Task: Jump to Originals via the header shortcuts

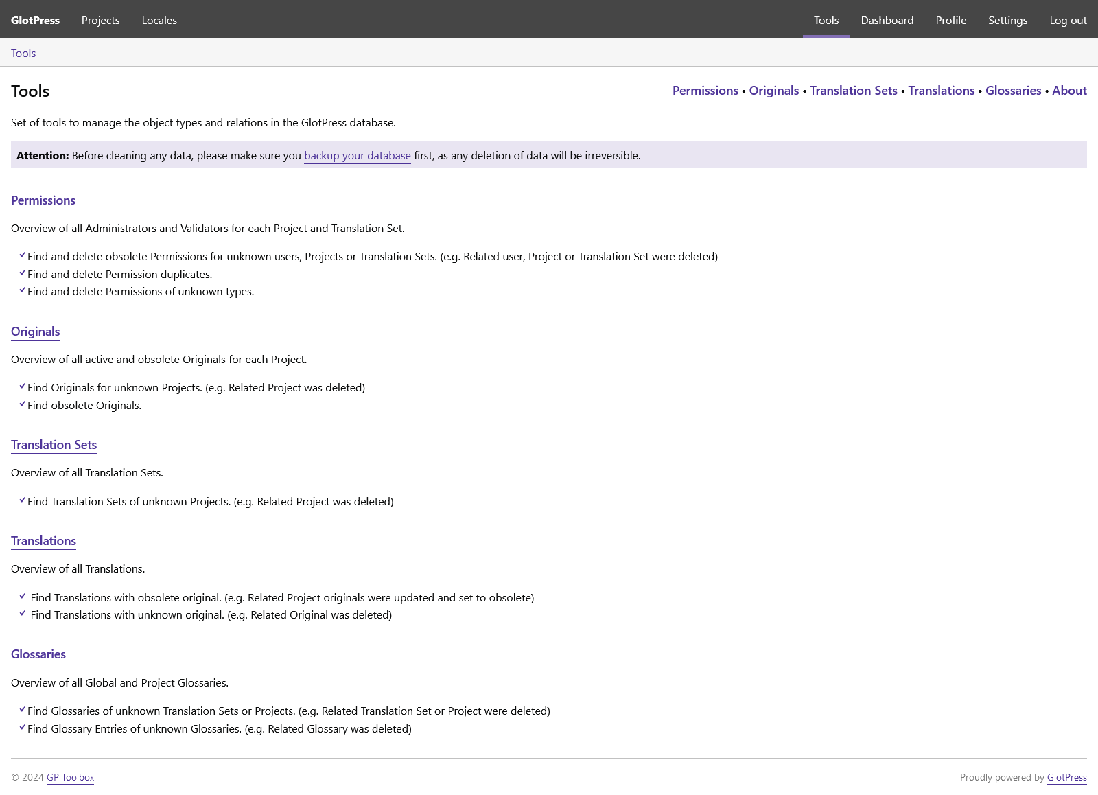Action: pyautogui.click(x=774, y=91)
